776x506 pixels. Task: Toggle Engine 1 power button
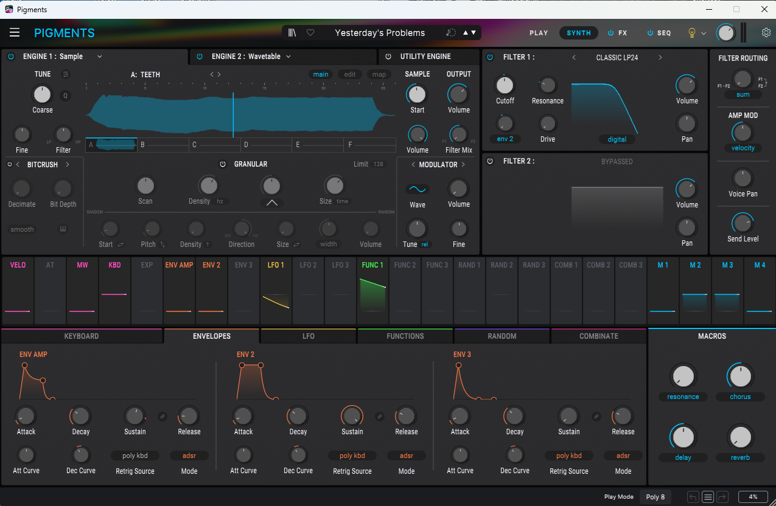click(x=11, y=57)
